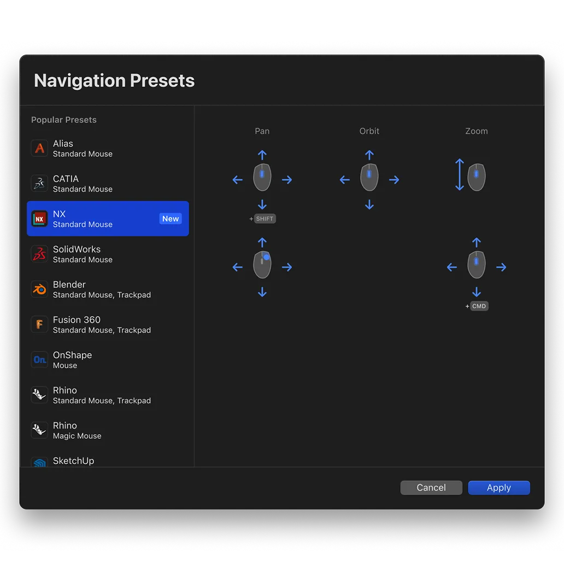Click the CATIA app icon

point(39,184)
